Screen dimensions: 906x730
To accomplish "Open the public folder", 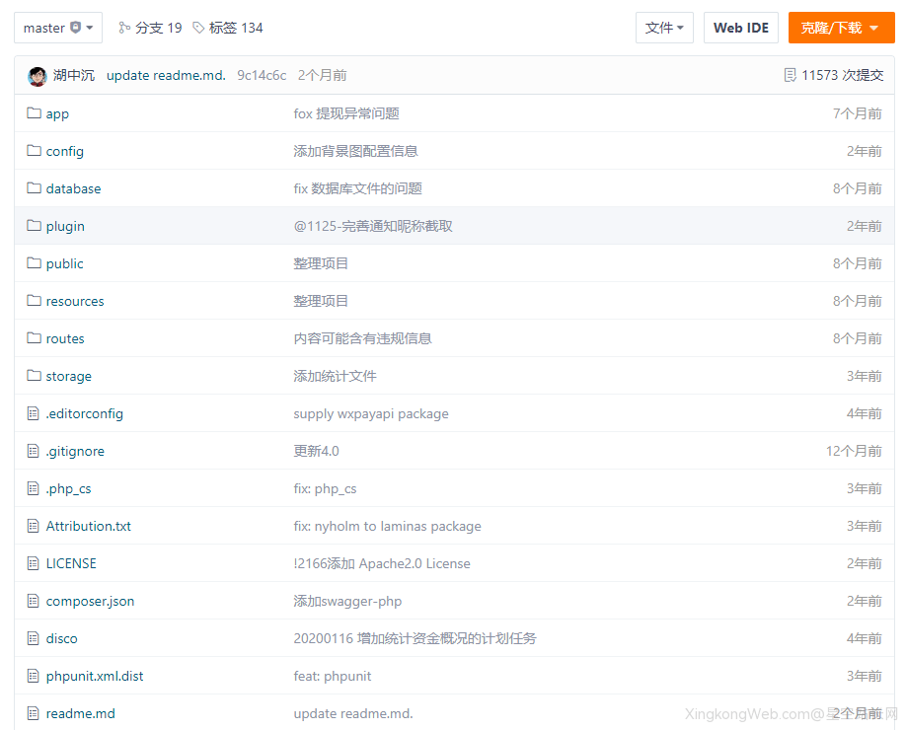I will tap(65, 264).
